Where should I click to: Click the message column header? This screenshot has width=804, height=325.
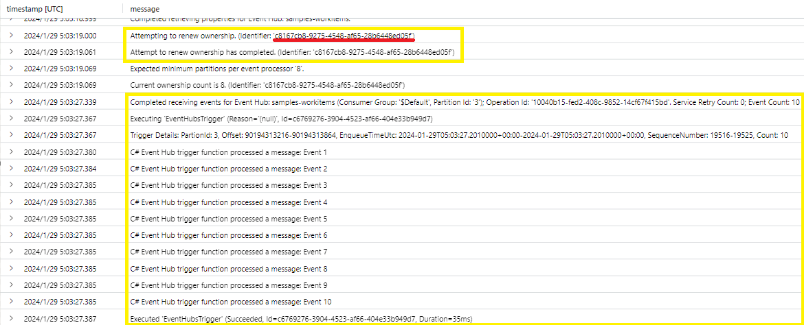[x=144, y=8]
